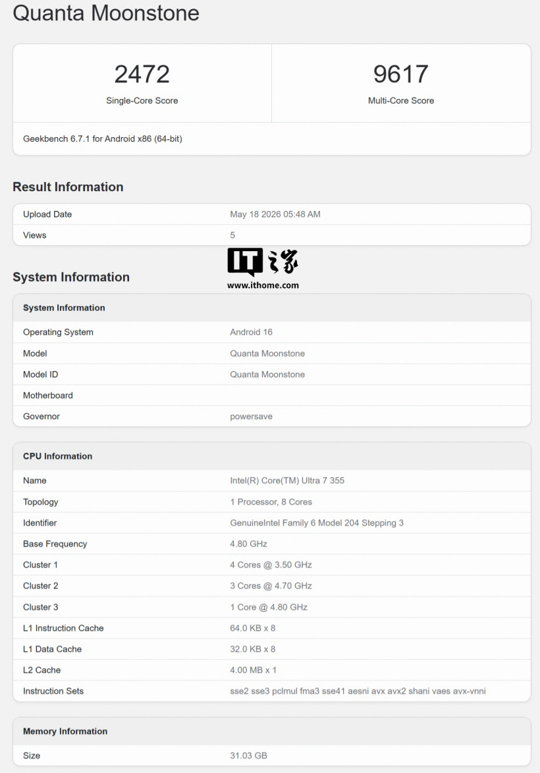Select the Quanta Moonstone Model value
The width and height of the screenshot is (540, 773).
[x=267, y=353]
